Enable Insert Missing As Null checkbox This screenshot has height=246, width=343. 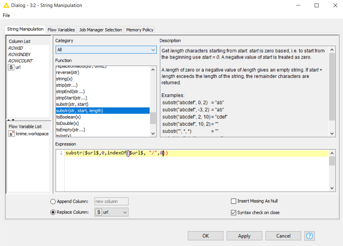pos(234,201)
